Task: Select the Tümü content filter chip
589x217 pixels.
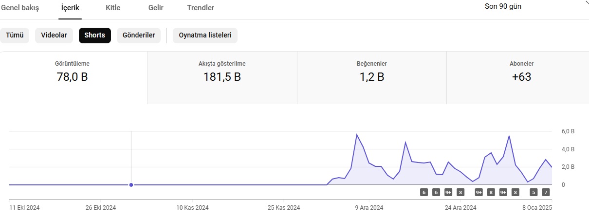Action: click(x=15, y=36)
